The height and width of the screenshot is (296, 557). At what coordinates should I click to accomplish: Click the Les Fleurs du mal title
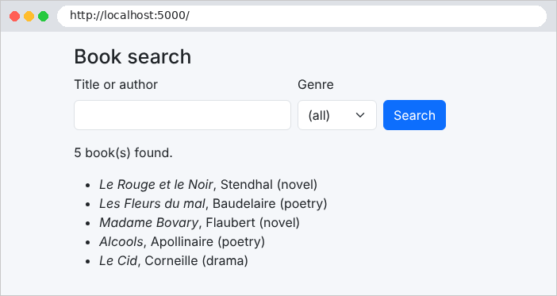tap(152, 204)
